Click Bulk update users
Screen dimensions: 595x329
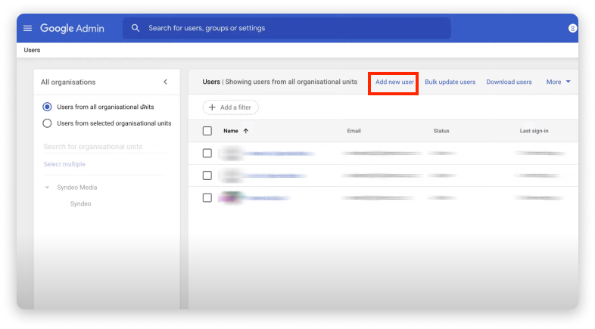pyautogui.click(x=450, y=82)
